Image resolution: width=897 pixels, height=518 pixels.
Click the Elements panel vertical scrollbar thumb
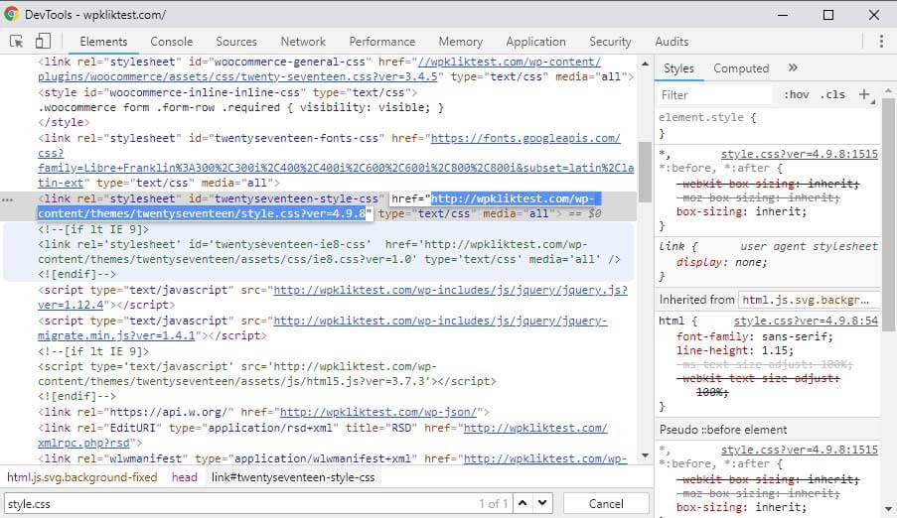click(x=645, y=172)
